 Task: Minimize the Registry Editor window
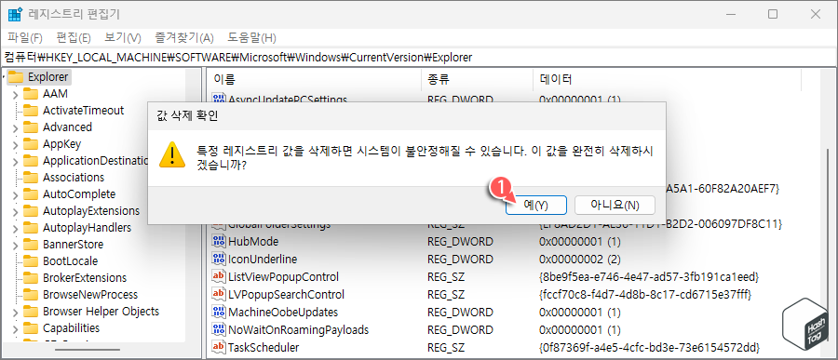[731, 15]
